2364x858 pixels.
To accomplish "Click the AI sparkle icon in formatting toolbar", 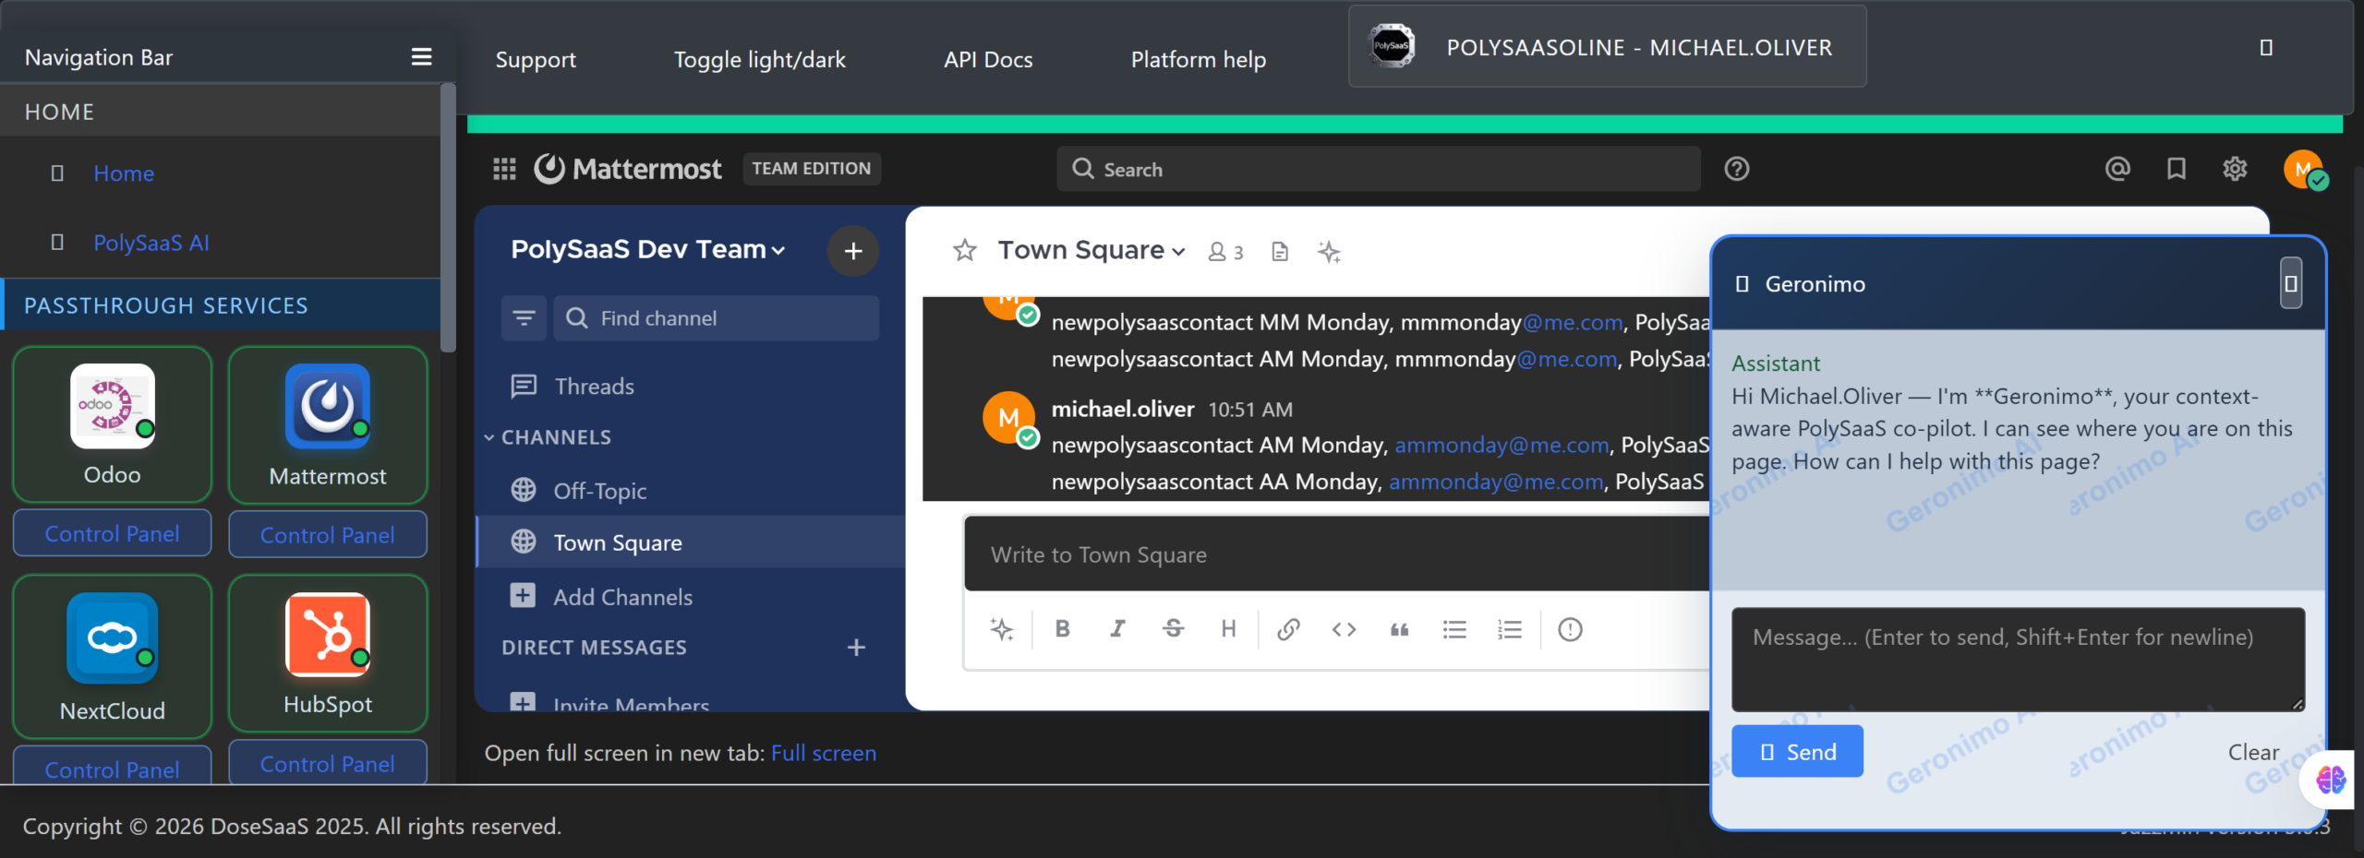I will click(1002, 629).
